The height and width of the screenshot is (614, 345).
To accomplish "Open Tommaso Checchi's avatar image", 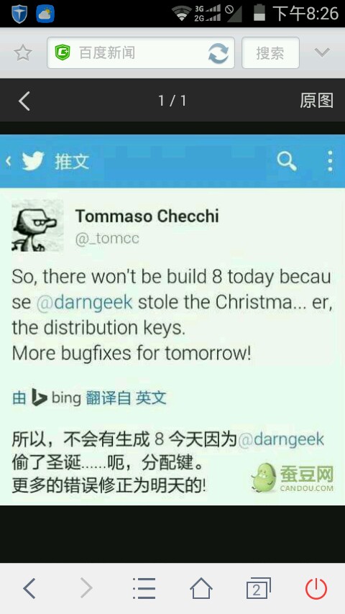I will click(37, 226).
